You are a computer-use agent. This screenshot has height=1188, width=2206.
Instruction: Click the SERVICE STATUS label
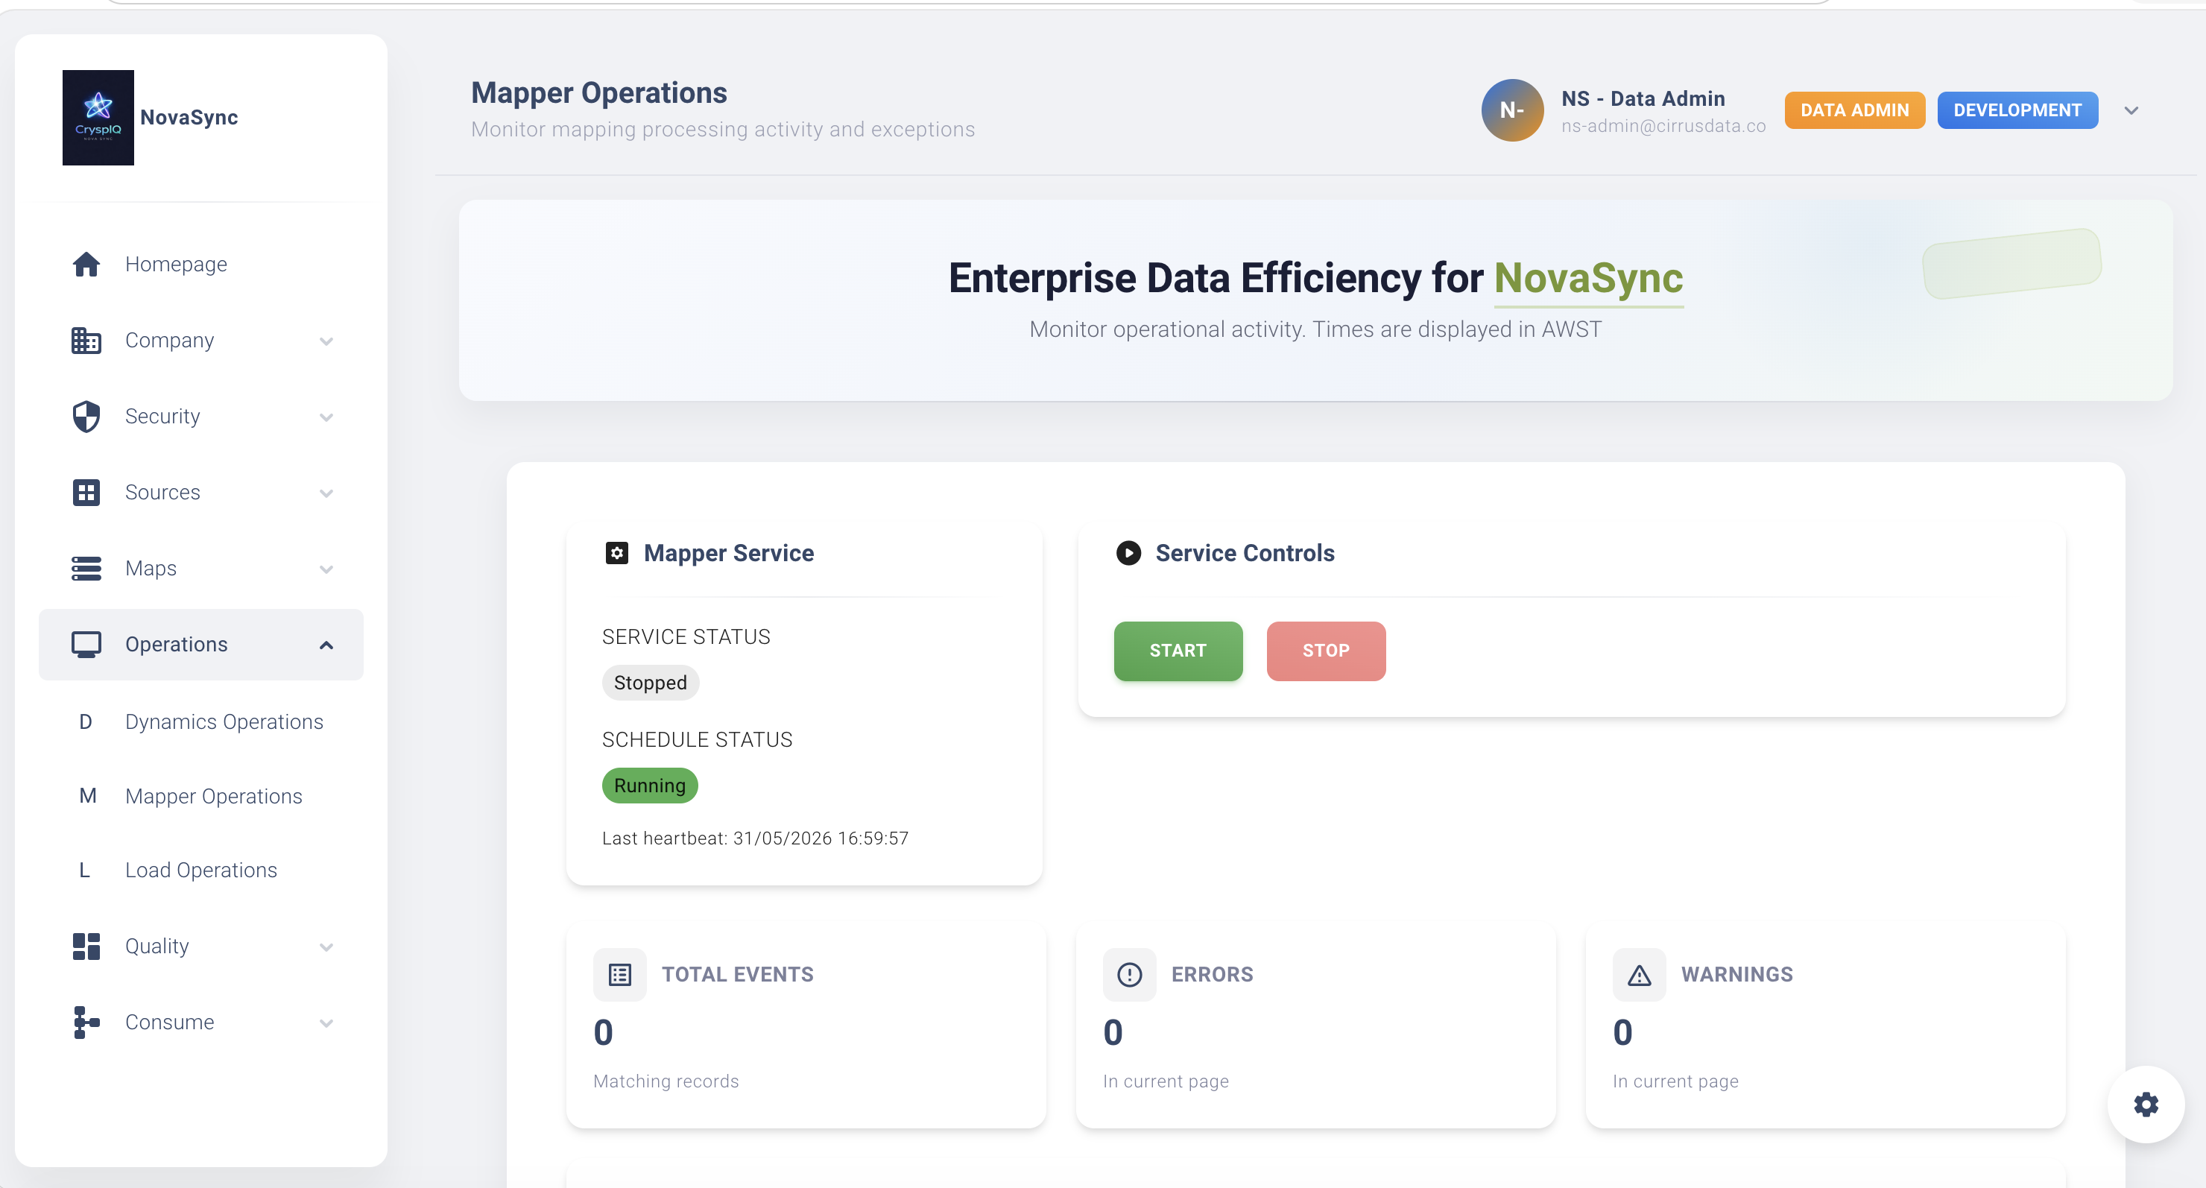click(x=686, y=637)
